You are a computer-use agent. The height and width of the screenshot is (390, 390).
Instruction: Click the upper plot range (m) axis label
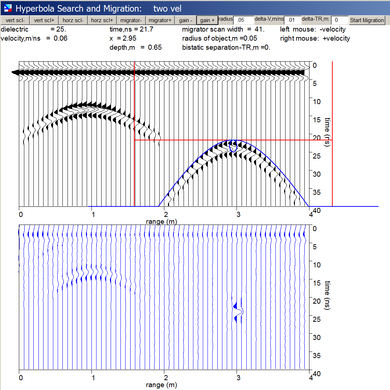[x=161, y=221]
